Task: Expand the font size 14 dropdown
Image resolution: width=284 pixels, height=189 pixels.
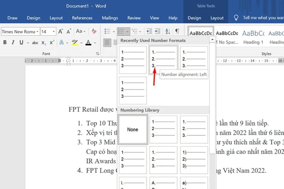Action: tap(54, 32)
